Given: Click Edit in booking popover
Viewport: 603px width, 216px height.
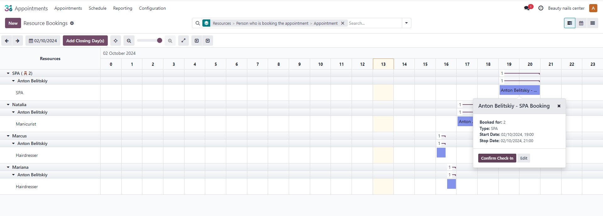Looking at the screenshot, I should click(x=524, y=158).
